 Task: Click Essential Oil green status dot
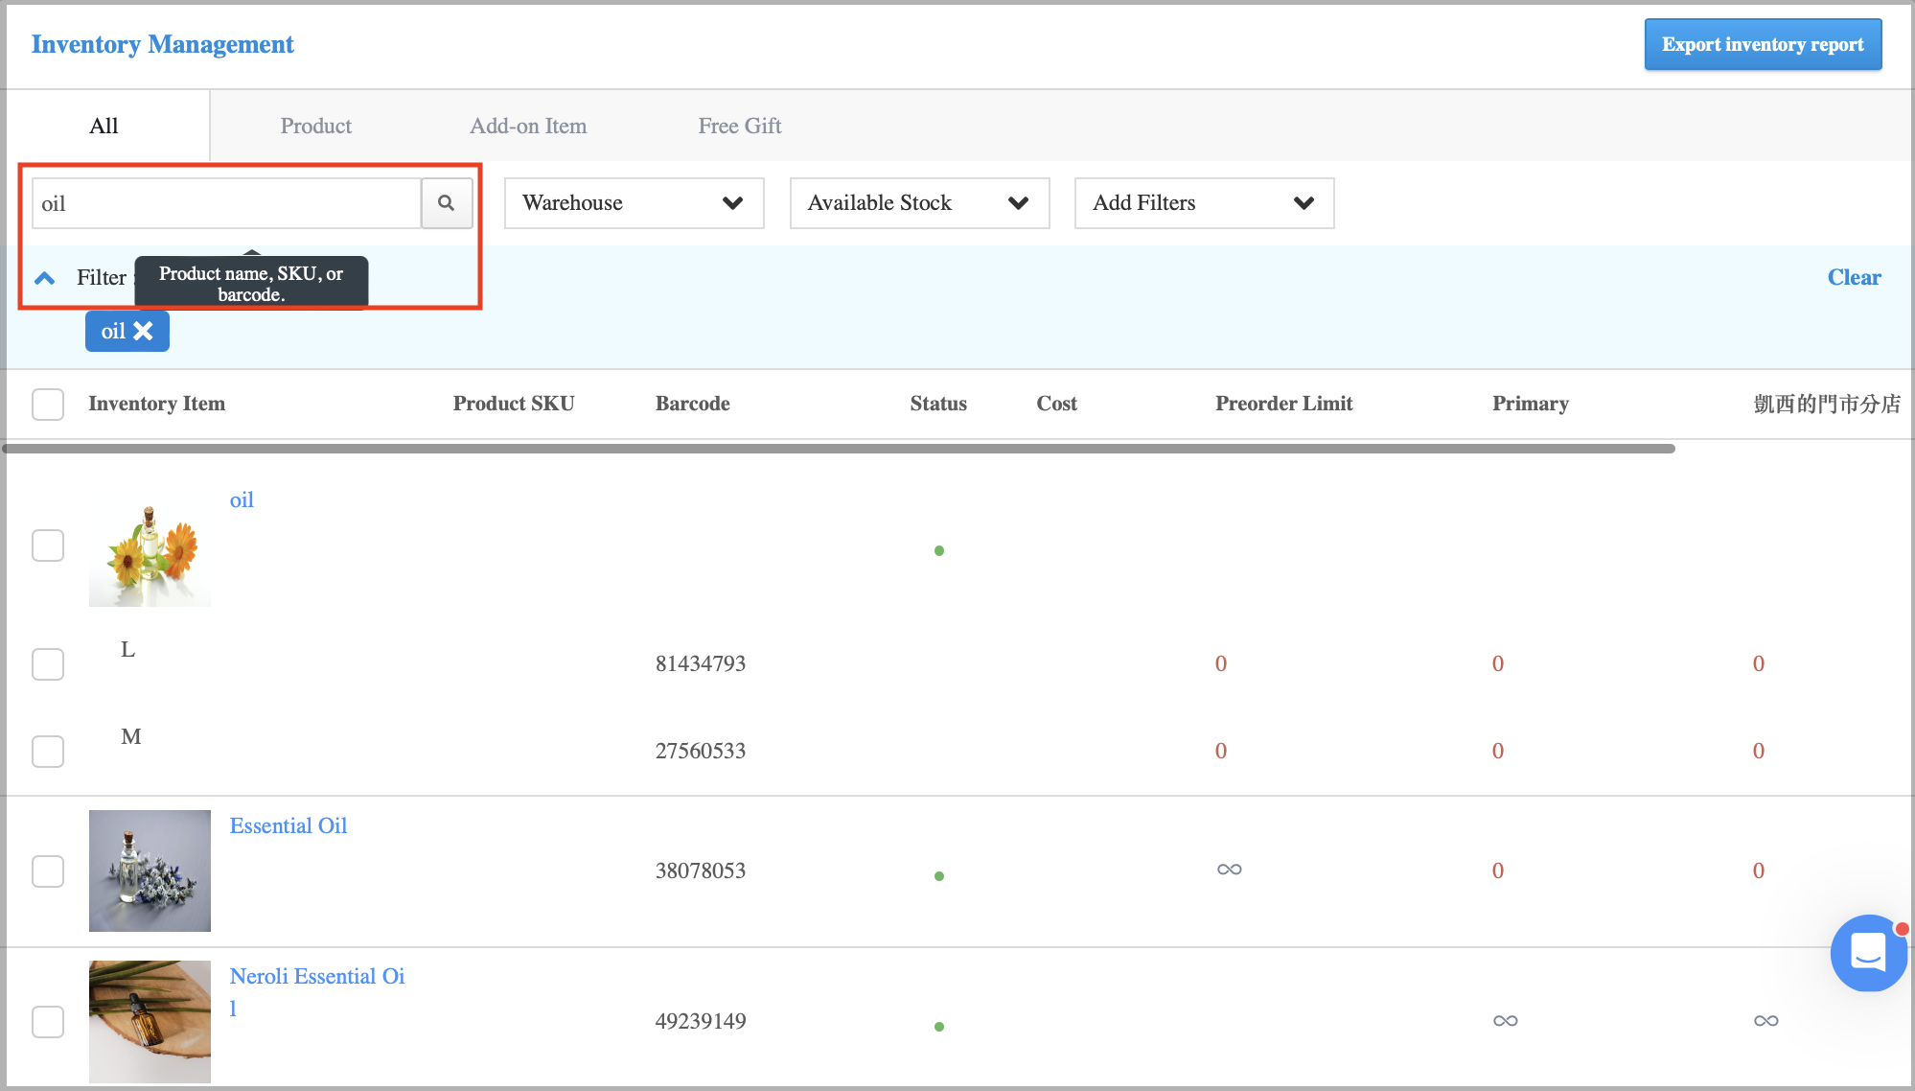[x=939, y=876]
